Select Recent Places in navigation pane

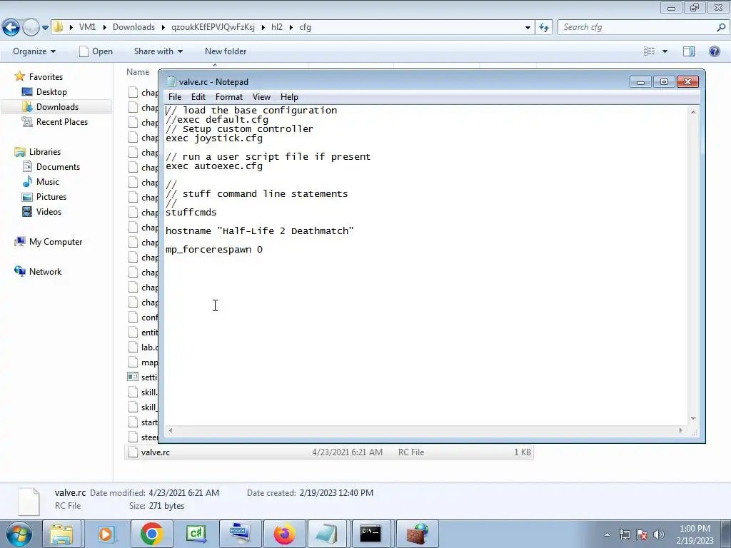[61, 121]
